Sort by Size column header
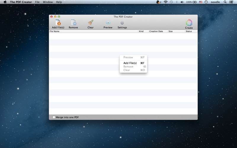This screenshot has width=237, height=148. click(176, 31)
